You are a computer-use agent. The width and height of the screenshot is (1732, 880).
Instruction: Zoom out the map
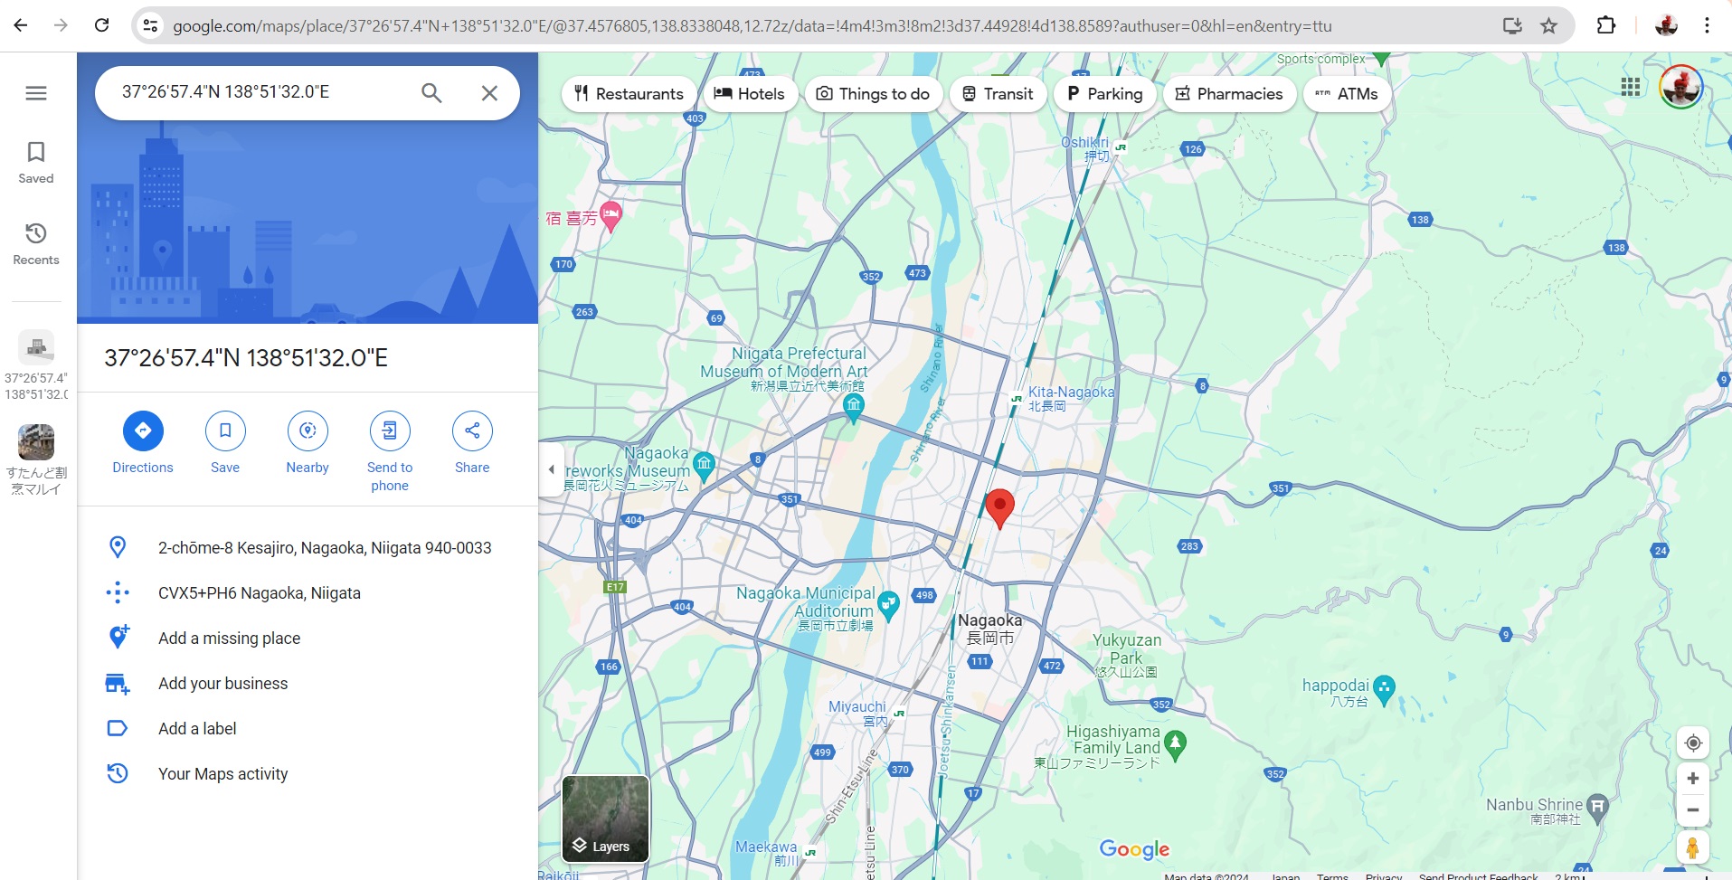[1693, 810]
